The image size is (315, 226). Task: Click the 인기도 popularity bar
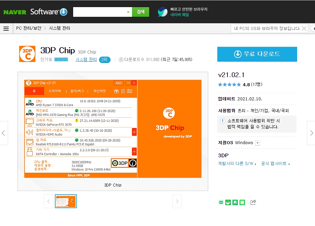point(61,60)
